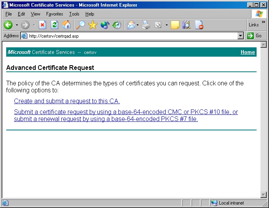269x208 pixels.
Task: Open the Tools menu
Action: click(x=74, y=14)
